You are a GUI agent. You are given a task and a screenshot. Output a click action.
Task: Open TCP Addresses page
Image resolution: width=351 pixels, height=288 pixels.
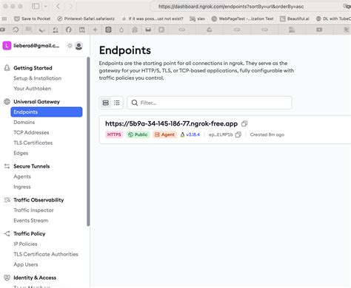[x=31, y=132]
